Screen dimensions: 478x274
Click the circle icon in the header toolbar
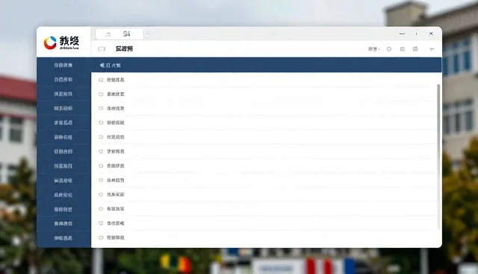click(389, 49)
